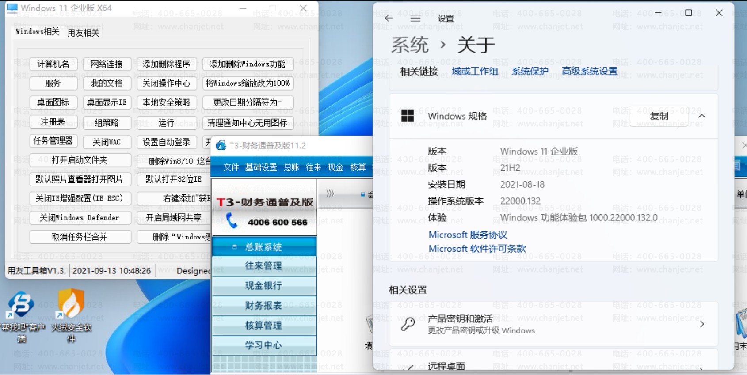
Task: Click the 关闭操作中心 button
Action: [166, 83]
